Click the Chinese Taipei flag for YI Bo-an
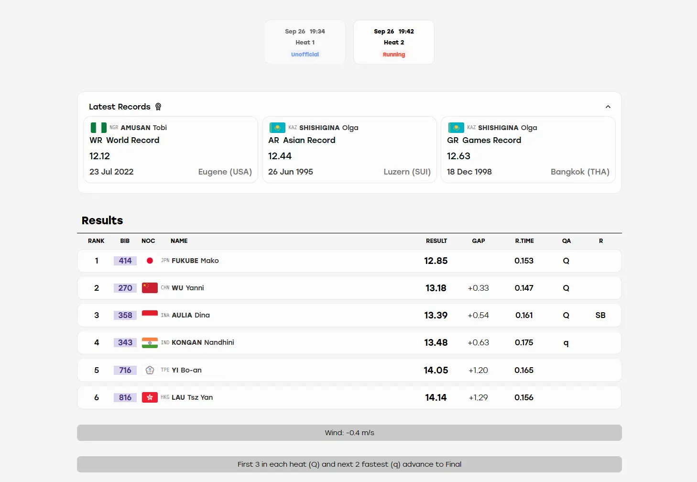697x482 pixels. pyautogui.click(x=150, y=370)
